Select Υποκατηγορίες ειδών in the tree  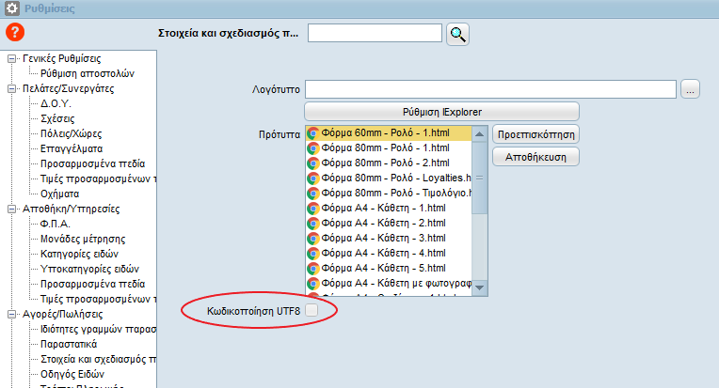coord(89,269)
